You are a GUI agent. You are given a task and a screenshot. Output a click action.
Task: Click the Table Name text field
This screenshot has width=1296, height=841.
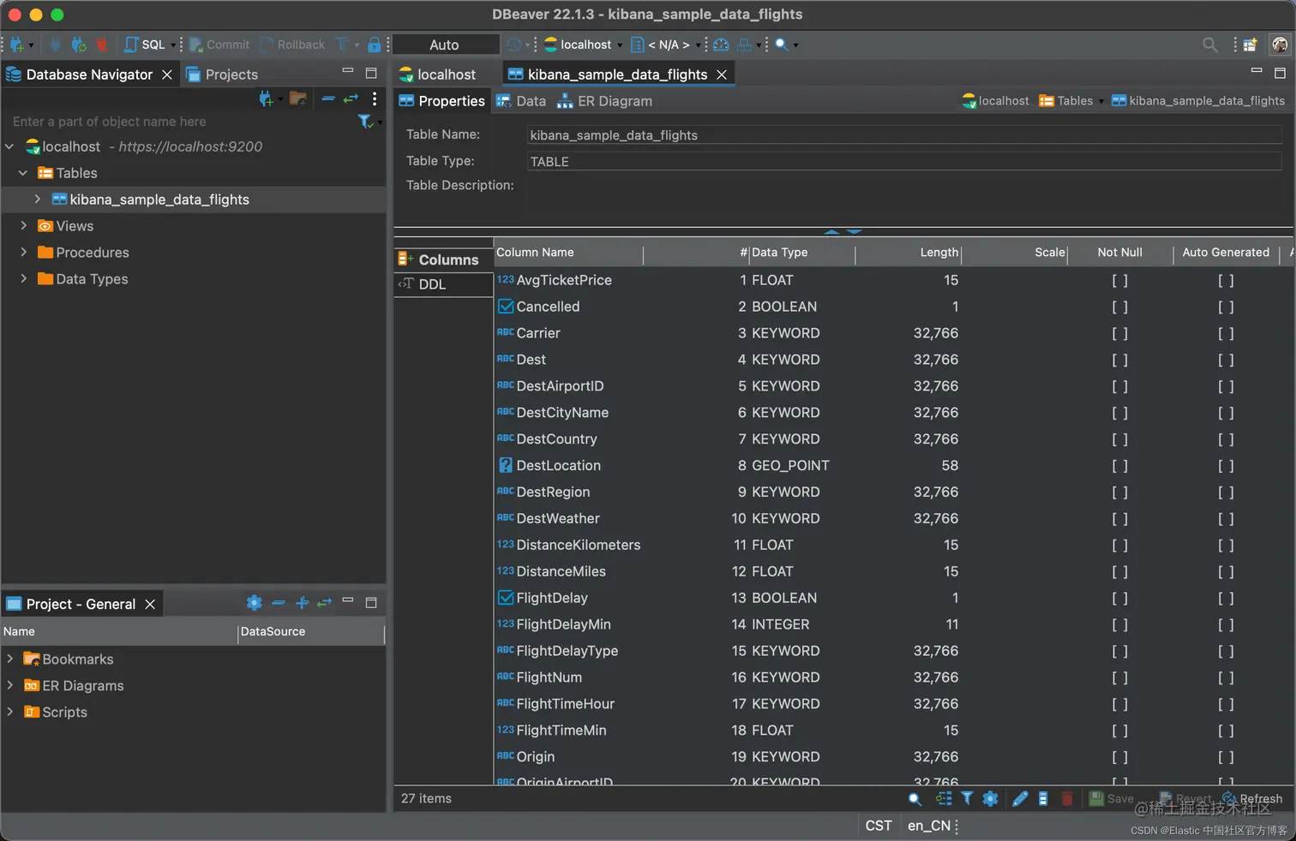pyautogui.click(x=904, y=135)
